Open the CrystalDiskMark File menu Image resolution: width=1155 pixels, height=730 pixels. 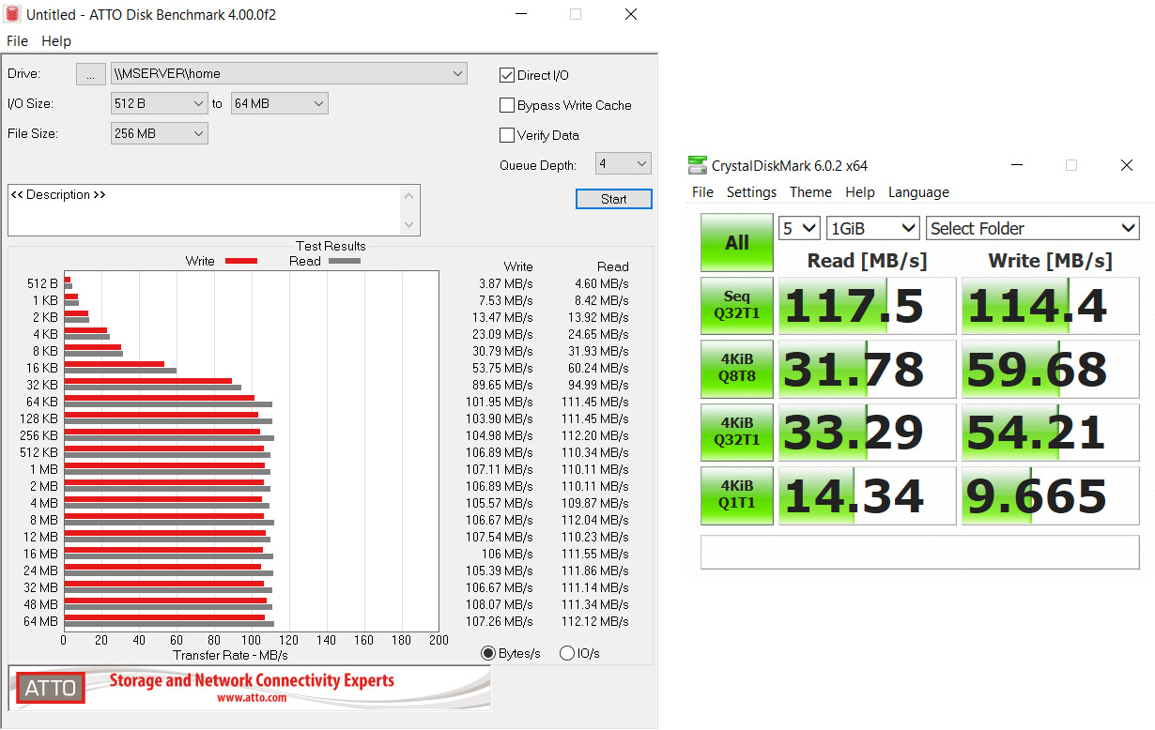click(x=702, y=192)
